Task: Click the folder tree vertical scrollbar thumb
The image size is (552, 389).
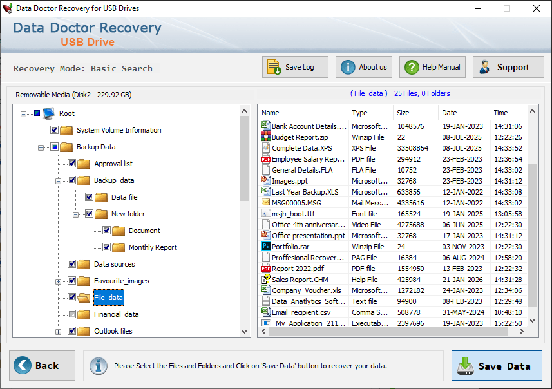Action: coord(244,158)
